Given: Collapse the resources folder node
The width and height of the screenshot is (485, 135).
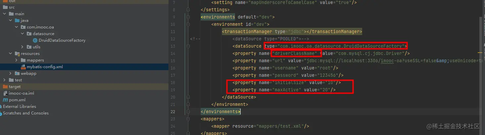Looking at the screenshot, I should pos(11,54).
